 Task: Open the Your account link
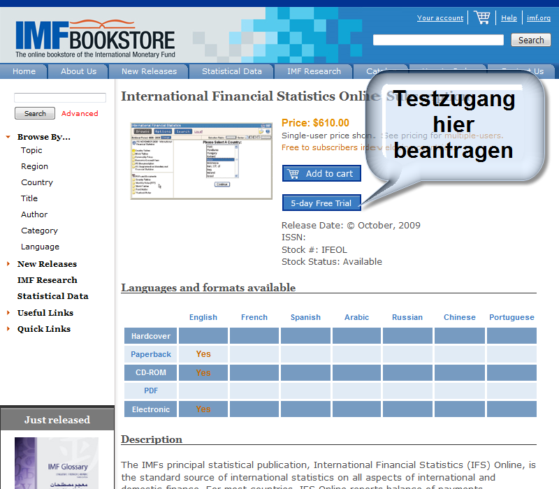coord(440,18)
